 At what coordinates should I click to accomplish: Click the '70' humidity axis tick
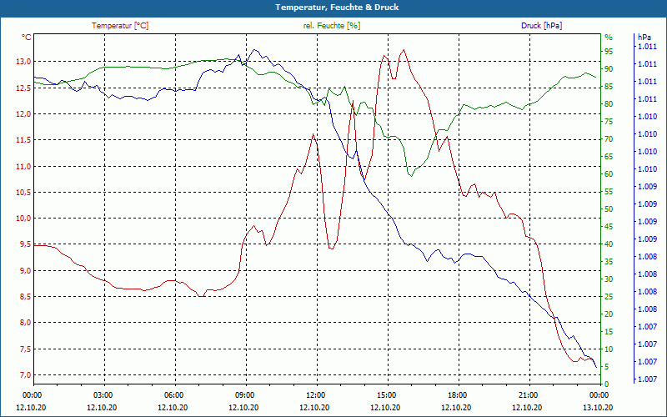609,139
